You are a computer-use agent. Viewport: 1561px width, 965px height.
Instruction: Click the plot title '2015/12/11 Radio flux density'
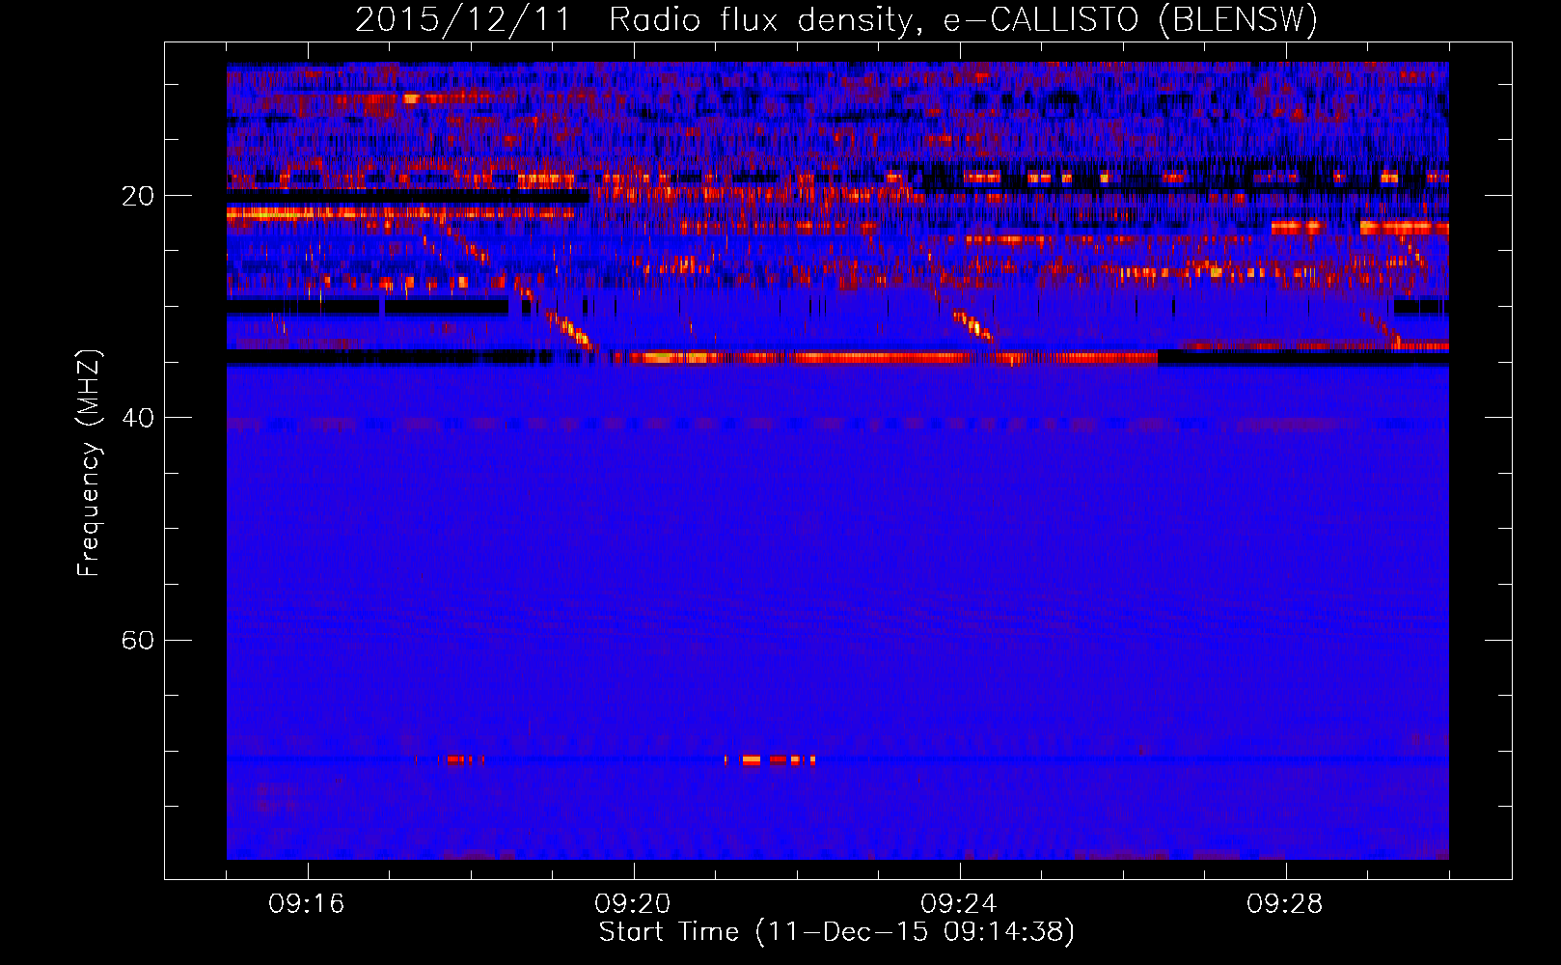[836, 19]
